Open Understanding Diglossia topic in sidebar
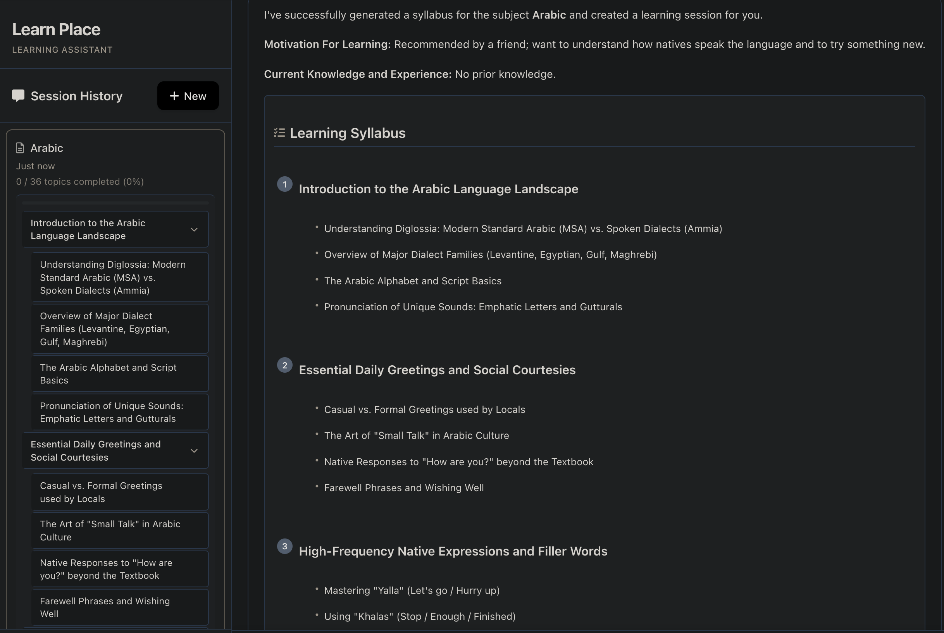This screenshot has width=944, height=633. coord(119,277)
